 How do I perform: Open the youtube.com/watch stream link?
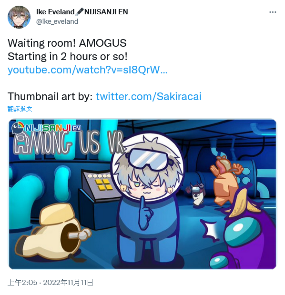88,70
